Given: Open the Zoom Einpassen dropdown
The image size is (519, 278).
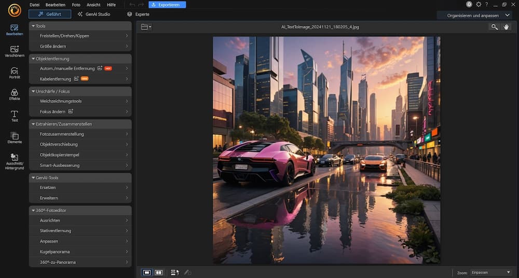Looking at the screenshot, I should 491,272.
